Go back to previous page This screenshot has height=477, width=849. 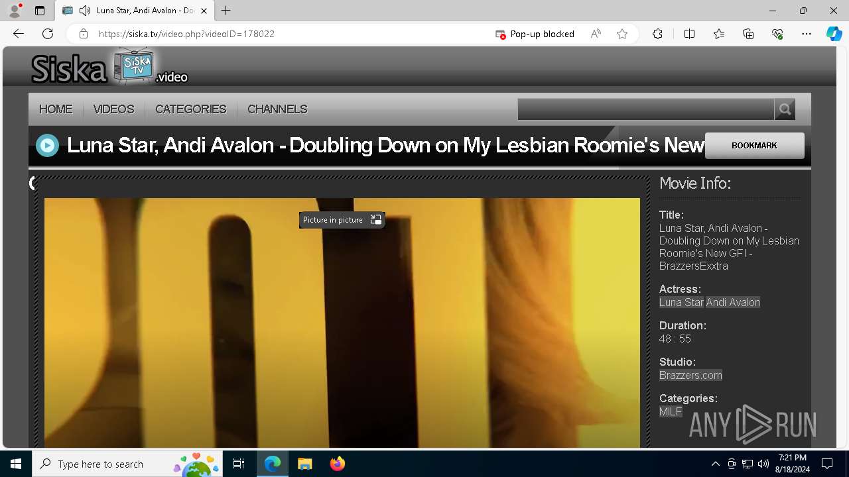pyautogui.click(x=19, y=34)
